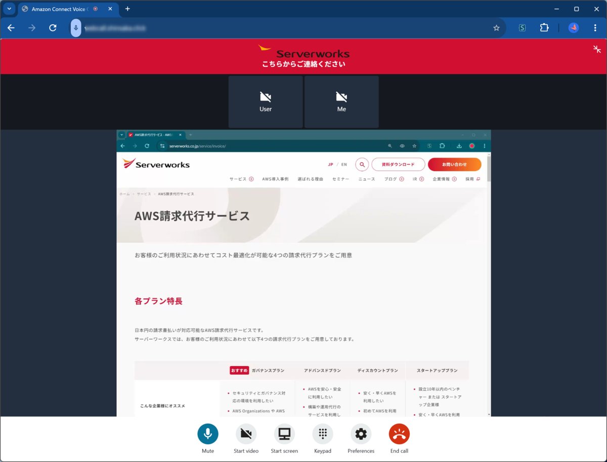Open the Extensions puzzle icon in outer browser
This screenshot has width=607, height=462.
pos(544,28)
